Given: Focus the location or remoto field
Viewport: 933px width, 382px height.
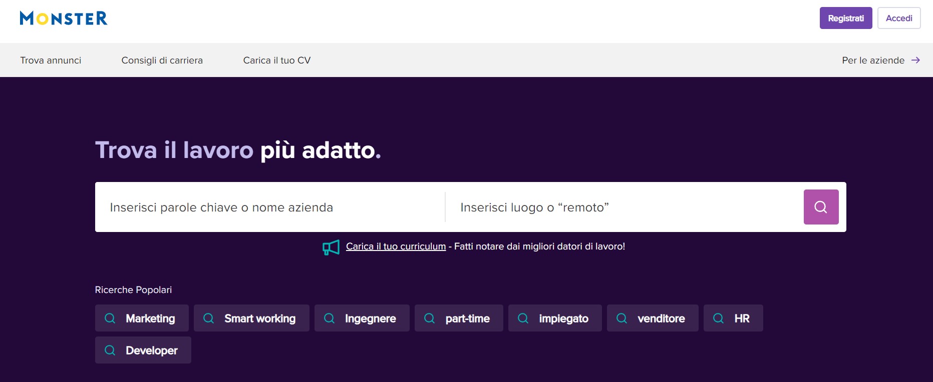Looking at the screenshot, I should coord(621,207).
